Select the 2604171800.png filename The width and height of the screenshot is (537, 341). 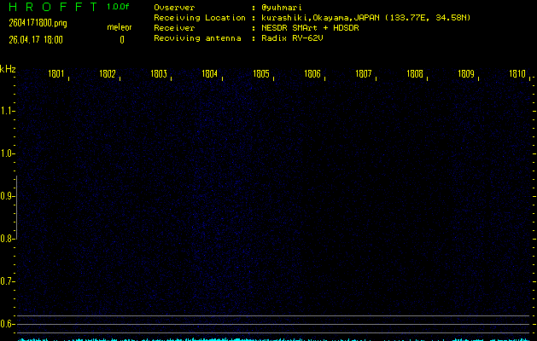pos(37,23)
